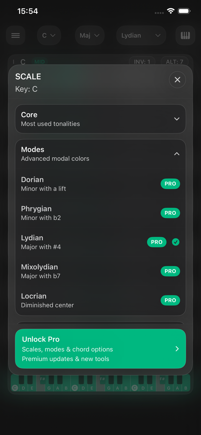The image size is (201, 435).
Task: Click the PRO badge beside Locrian
Action: click(170, 300)
